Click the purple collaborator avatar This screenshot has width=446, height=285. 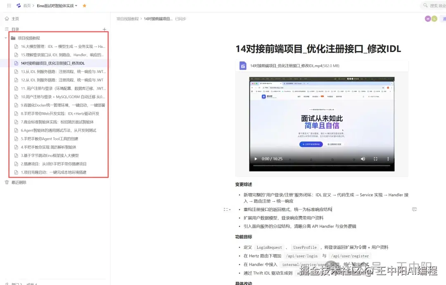coord(428,19)
